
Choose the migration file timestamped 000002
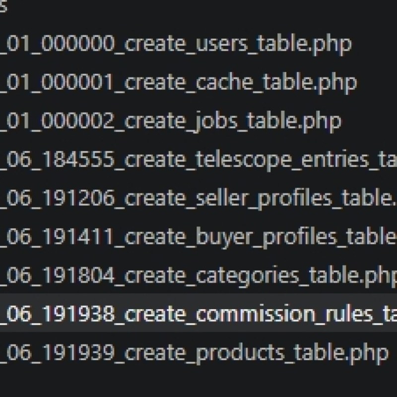tap(171, 121)
